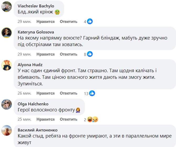This screenshot has width=176, height=147.
Task: Reply to Alyona Hudz's comment
Action: pos(68,93)
